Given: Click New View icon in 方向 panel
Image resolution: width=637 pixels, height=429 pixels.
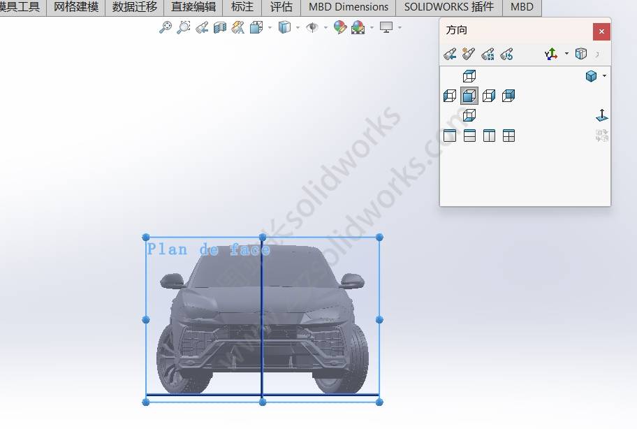Looking at the screenshot, I should tap(469, 54).
